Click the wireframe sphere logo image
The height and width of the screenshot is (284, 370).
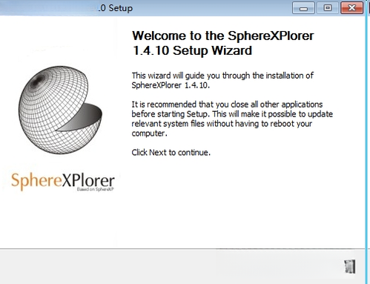(x=60, y=110)
